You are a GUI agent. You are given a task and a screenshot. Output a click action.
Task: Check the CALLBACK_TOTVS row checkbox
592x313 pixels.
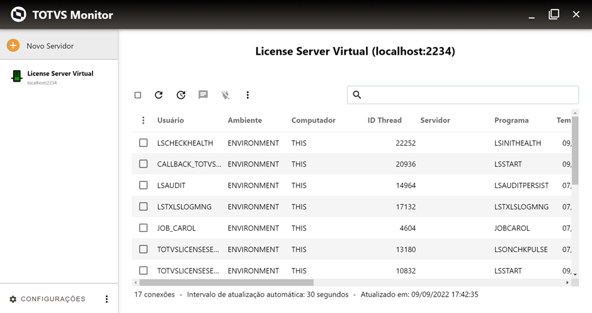[144, 164]
